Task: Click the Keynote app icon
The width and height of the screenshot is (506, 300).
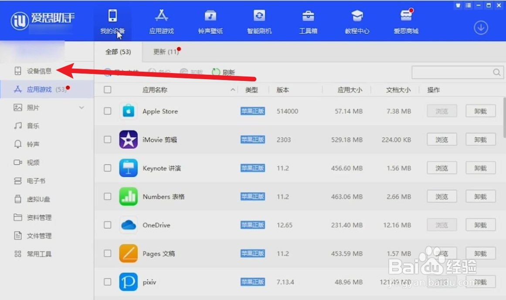Action: (129, 168)
